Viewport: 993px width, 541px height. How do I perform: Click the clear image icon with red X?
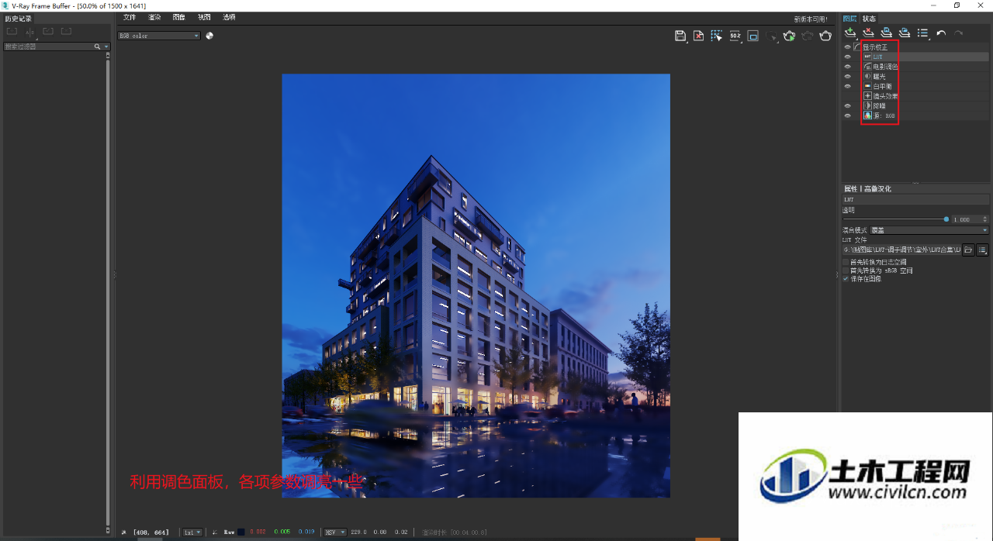[698, 36]
